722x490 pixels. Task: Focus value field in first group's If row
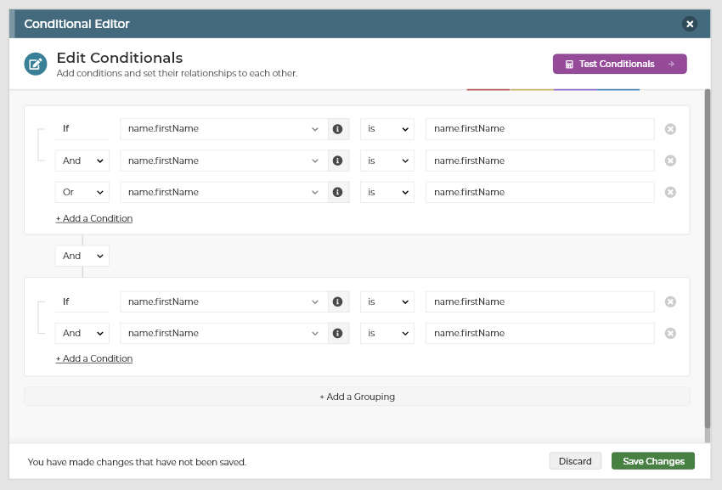(539, 129)
